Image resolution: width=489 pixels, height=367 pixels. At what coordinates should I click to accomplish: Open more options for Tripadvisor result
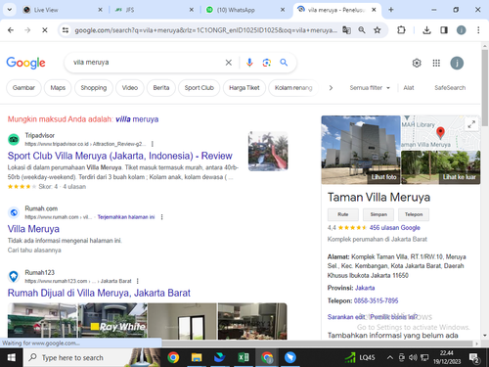153,144
